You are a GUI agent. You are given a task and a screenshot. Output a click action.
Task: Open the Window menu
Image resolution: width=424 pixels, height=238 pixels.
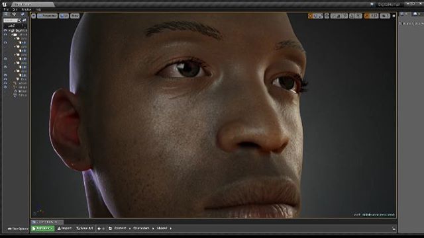tap(26, 9)
